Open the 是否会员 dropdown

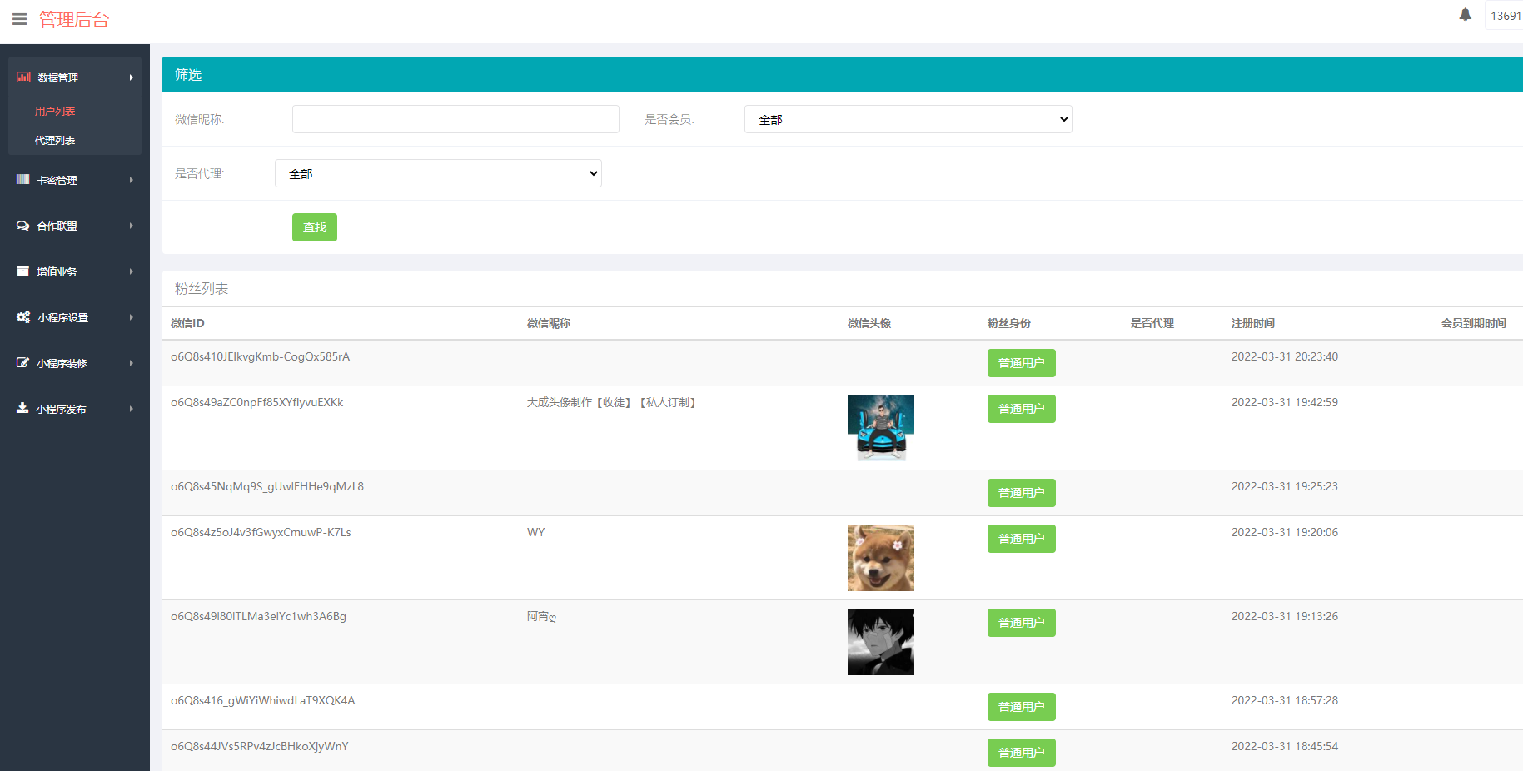[x=908, y=119]
